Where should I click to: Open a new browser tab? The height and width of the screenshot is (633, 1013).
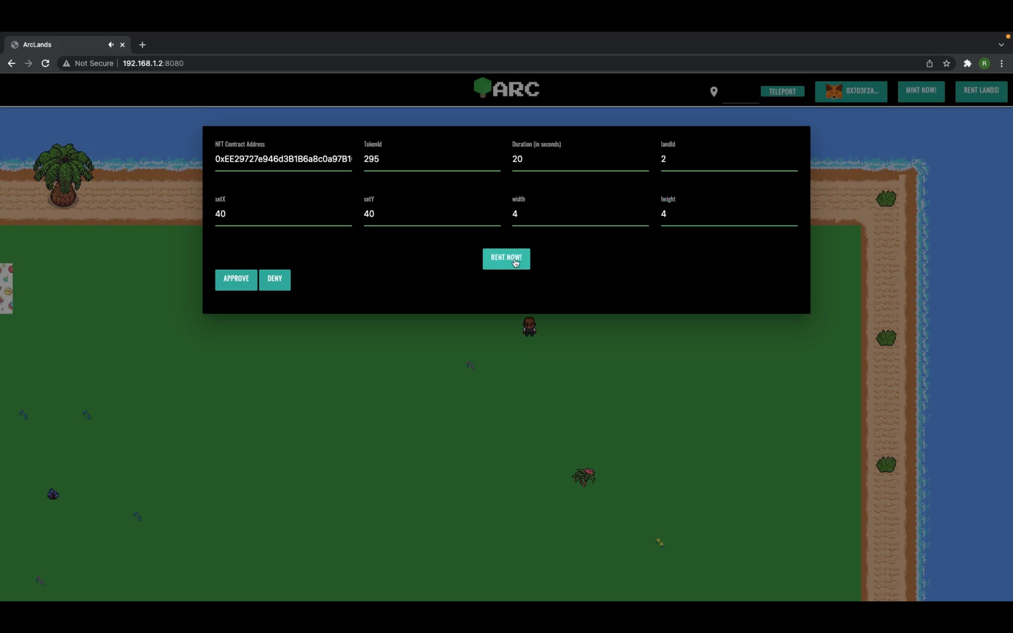coord(142,44)
